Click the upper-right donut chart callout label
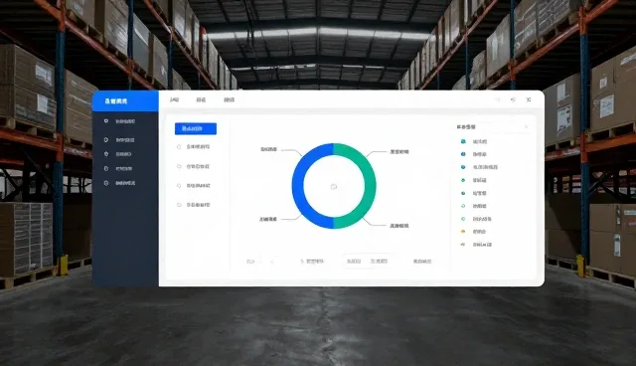 point(399,152)
